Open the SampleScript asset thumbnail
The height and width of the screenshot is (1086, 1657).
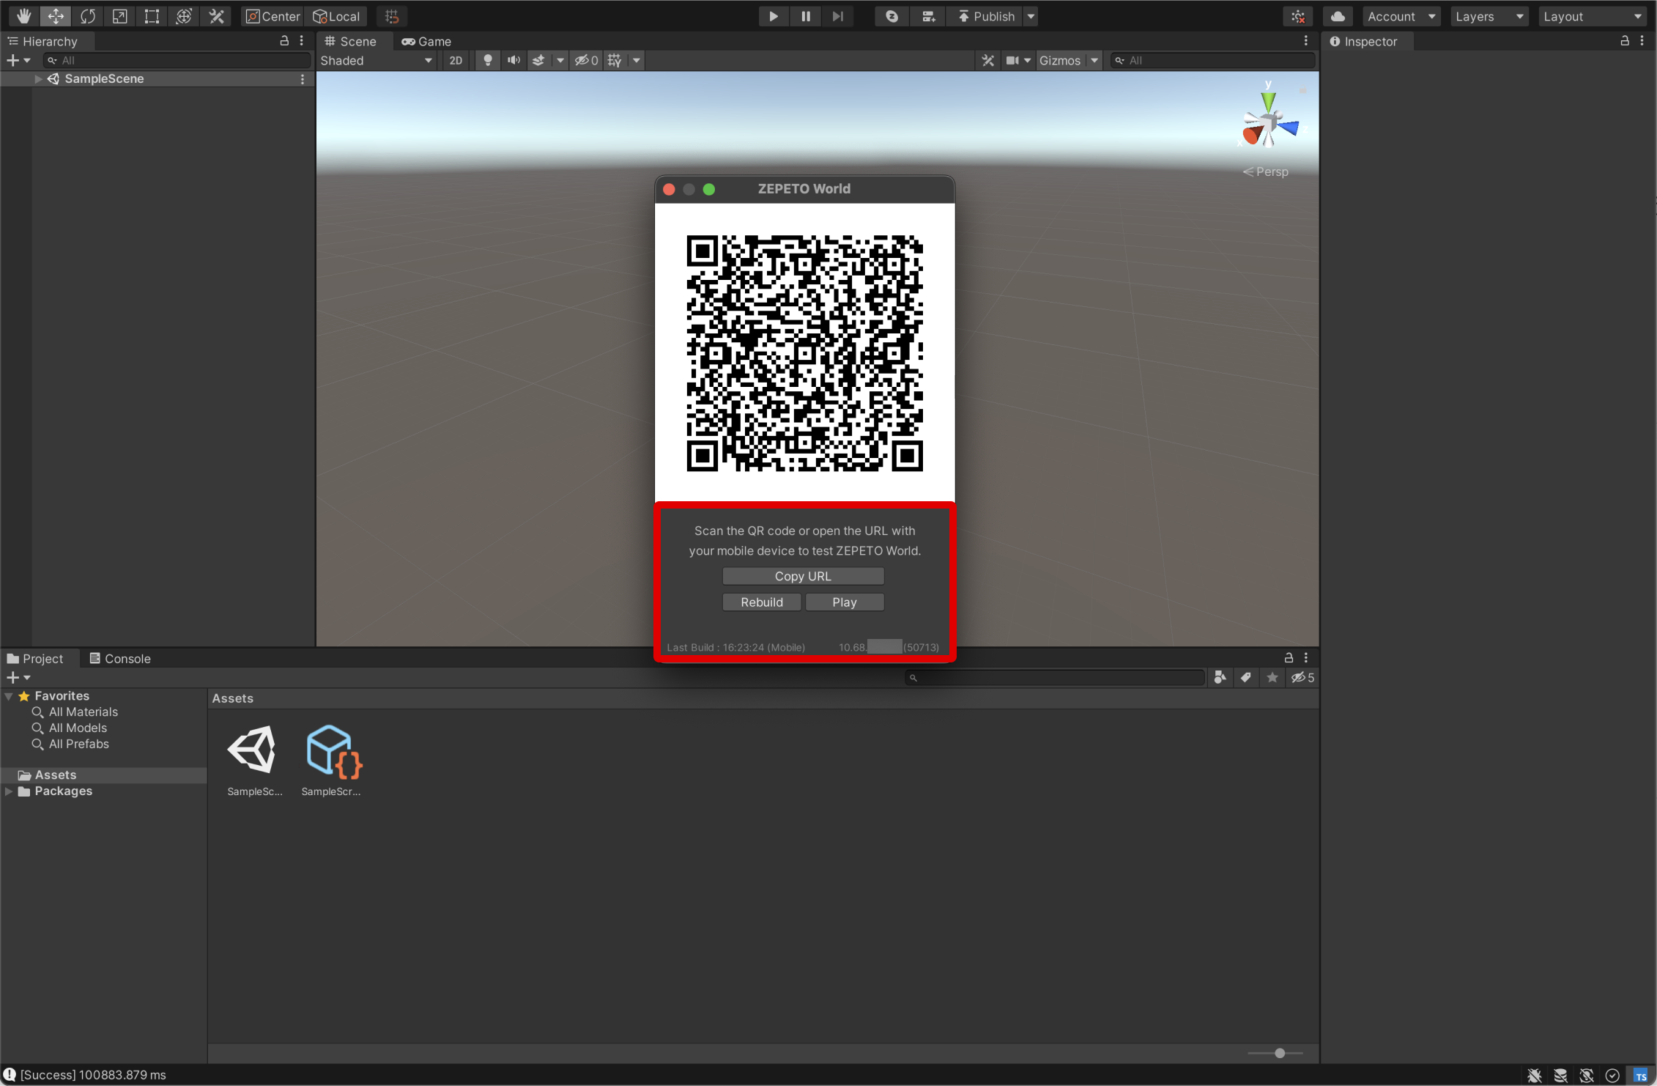[x=333, y=751]
